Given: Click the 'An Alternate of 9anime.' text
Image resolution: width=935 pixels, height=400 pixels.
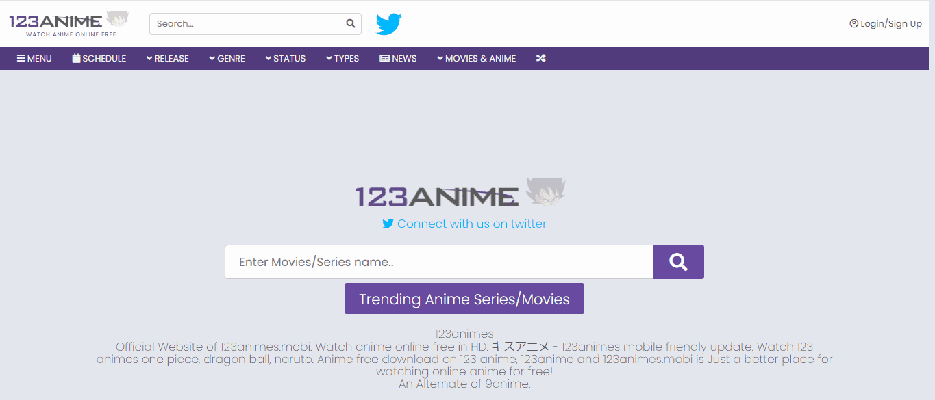Looking at the screenshot, I should [x=464, y=384].
